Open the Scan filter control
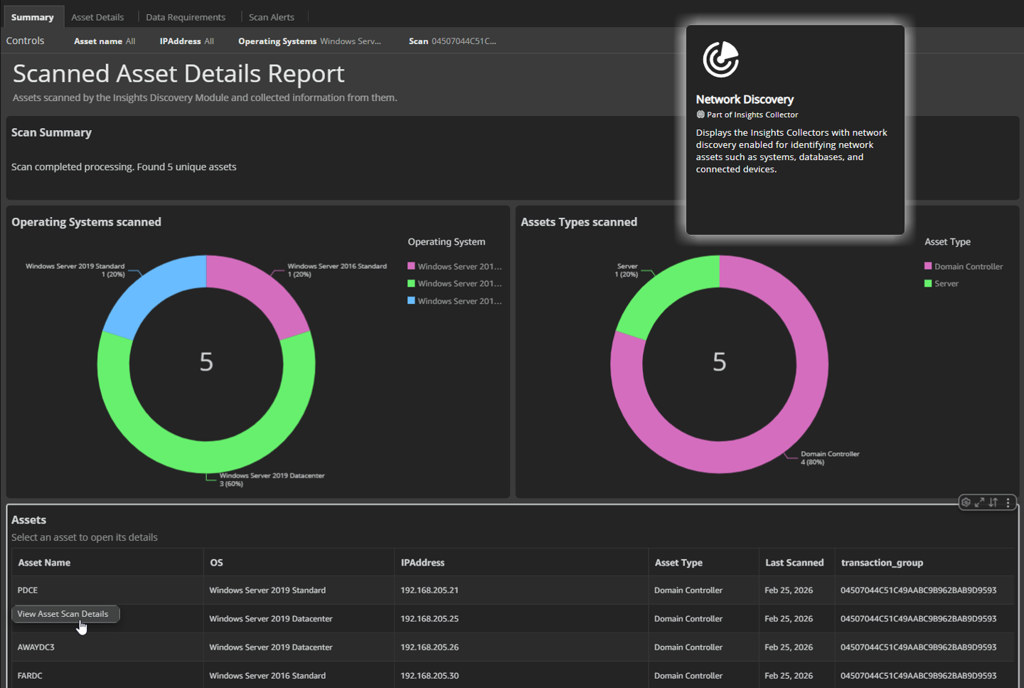The height and width of the screenshot is (688, 1024). tap(452, 41)
